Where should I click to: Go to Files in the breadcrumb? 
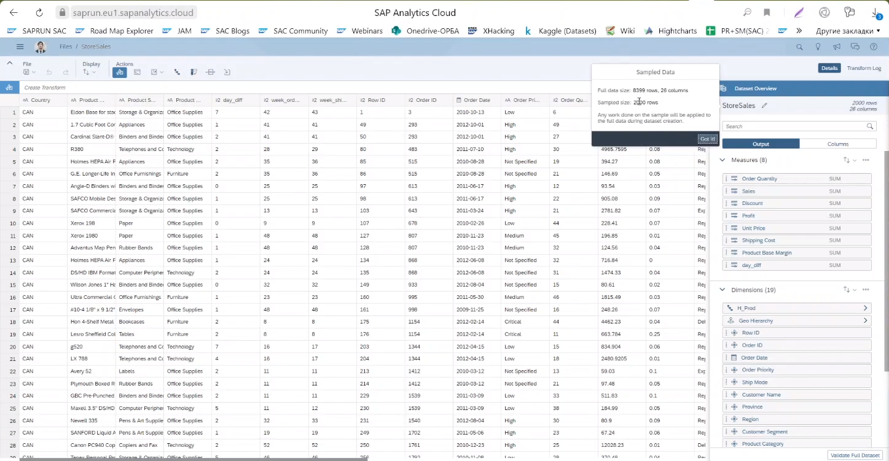pos(66,47)
